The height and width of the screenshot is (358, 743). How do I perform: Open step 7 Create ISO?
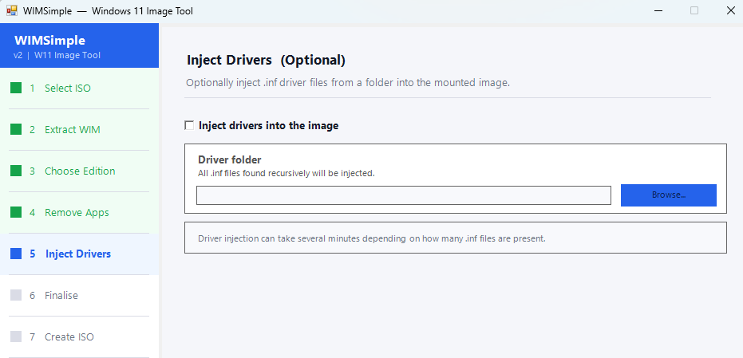[69, 337]
